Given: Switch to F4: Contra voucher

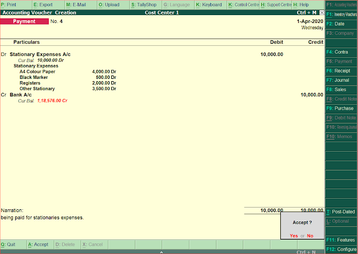Looking at the screenshot, I should click(x=341, y=52).
